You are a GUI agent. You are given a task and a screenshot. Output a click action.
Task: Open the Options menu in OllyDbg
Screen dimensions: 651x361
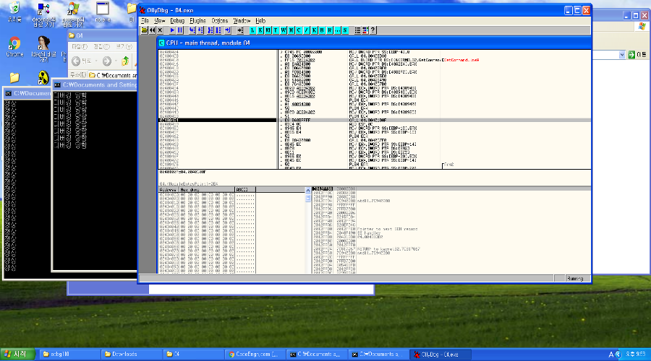(x=220, y=21)
